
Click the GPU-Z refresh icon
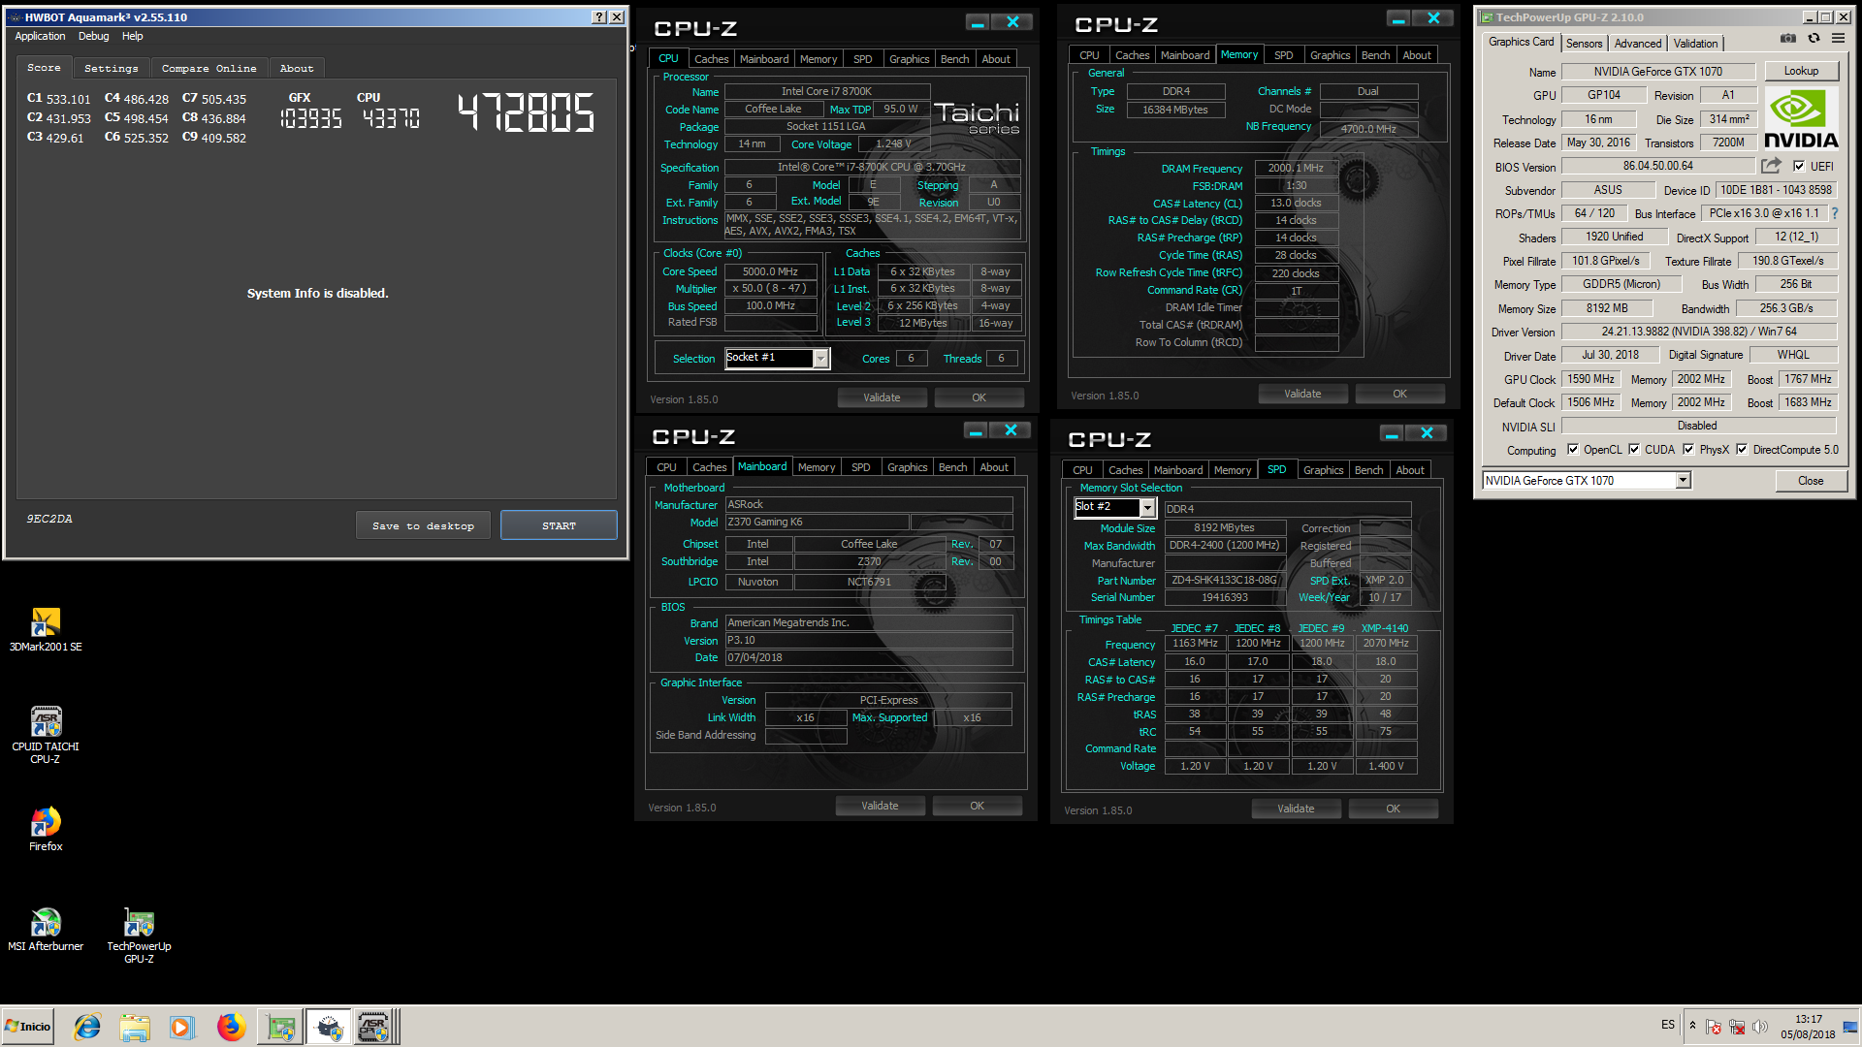1814,39
